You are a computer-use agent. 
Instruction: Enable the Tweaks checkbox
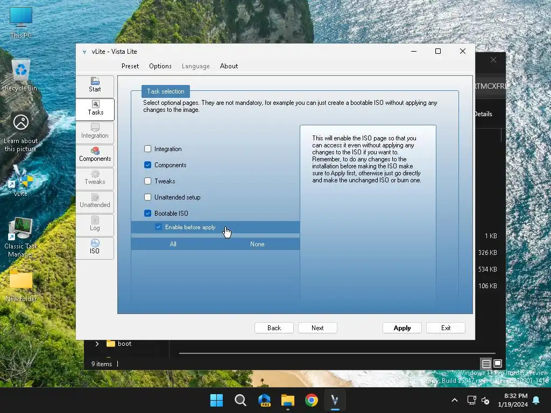(147, 181)
